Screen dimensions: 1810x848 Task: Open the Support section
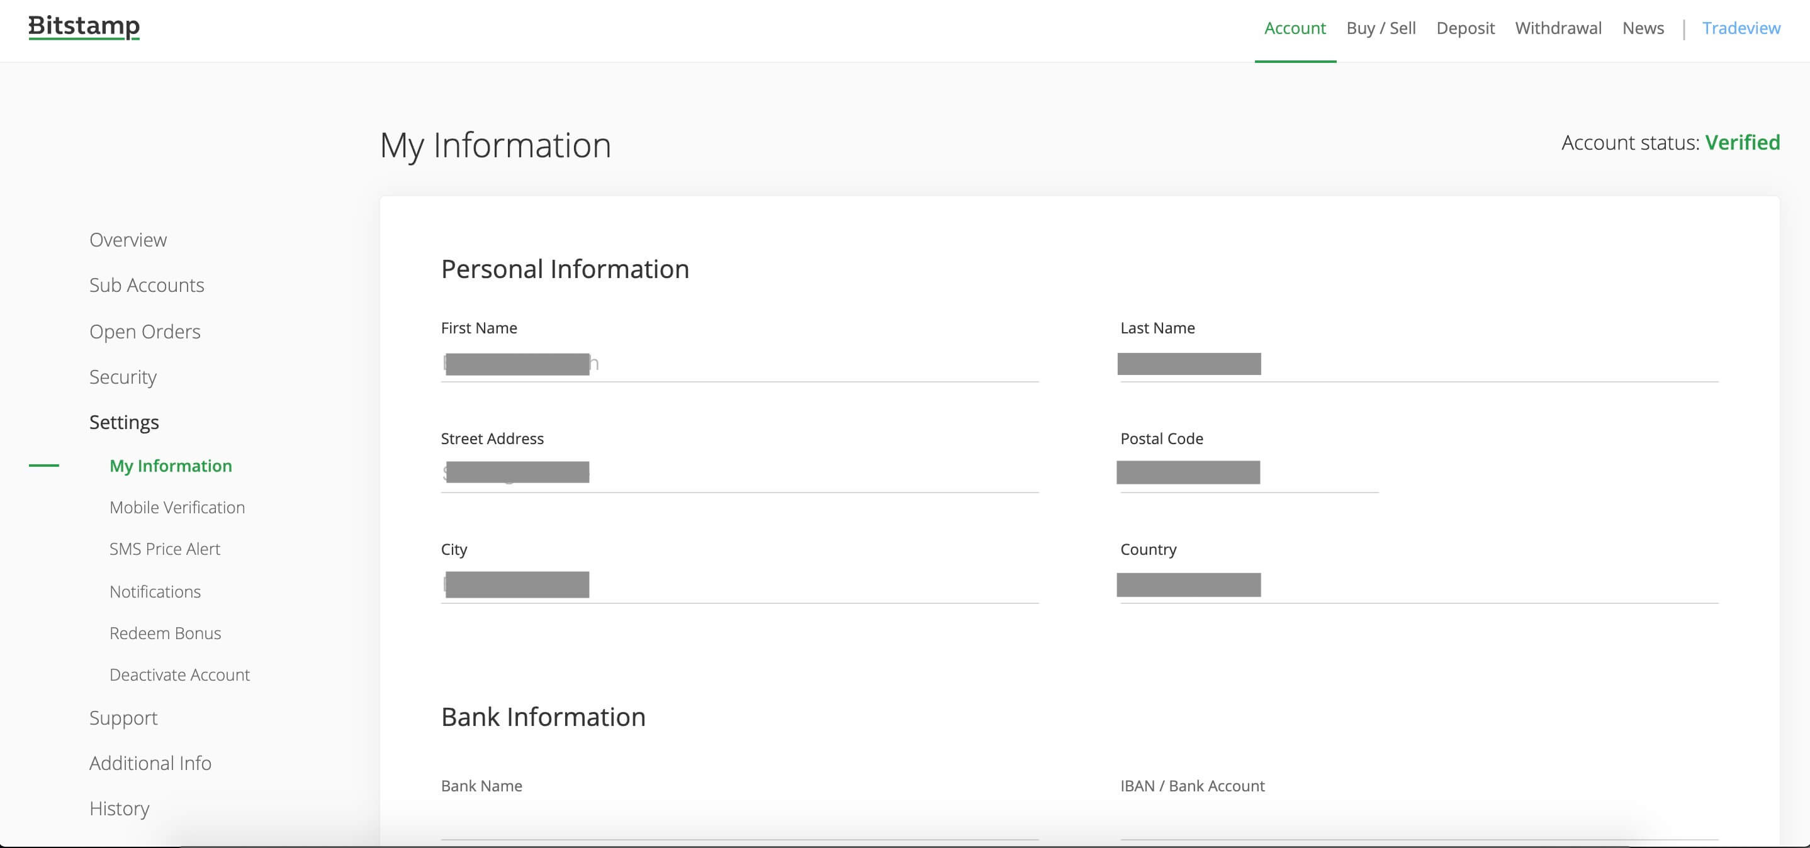[122, 718]
